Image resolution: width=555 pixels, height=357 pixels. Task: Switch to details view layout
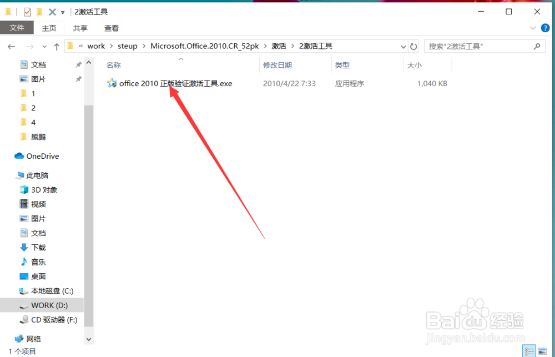[529, 351]
